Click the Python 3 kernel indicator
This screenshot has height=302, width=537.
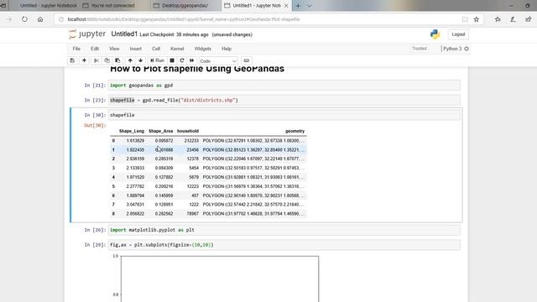point(456,49)
